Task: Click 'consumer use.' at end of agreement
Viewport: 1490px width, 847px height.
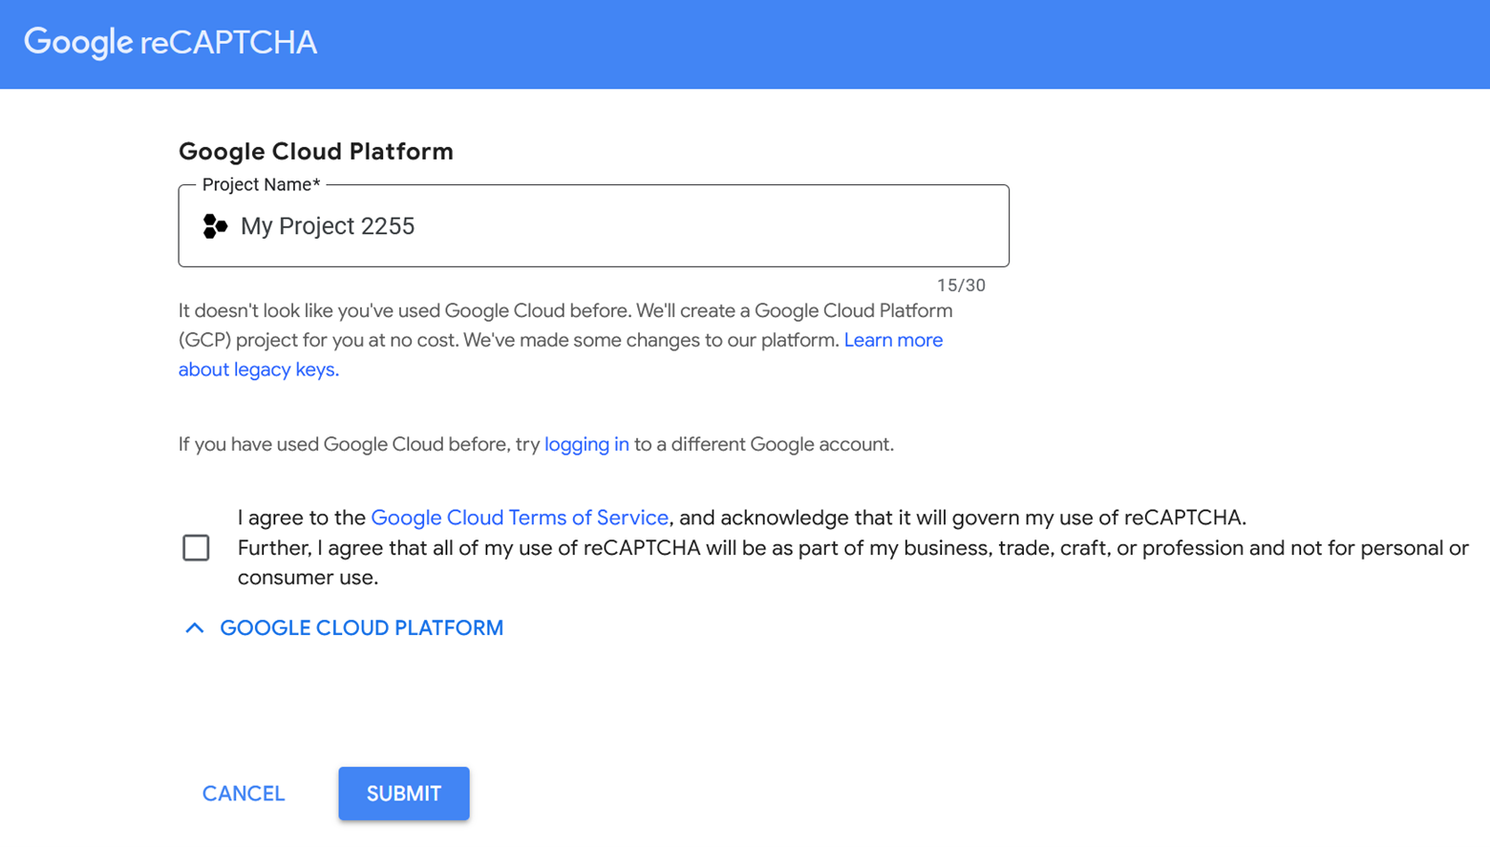Action: tap(308, 578)
